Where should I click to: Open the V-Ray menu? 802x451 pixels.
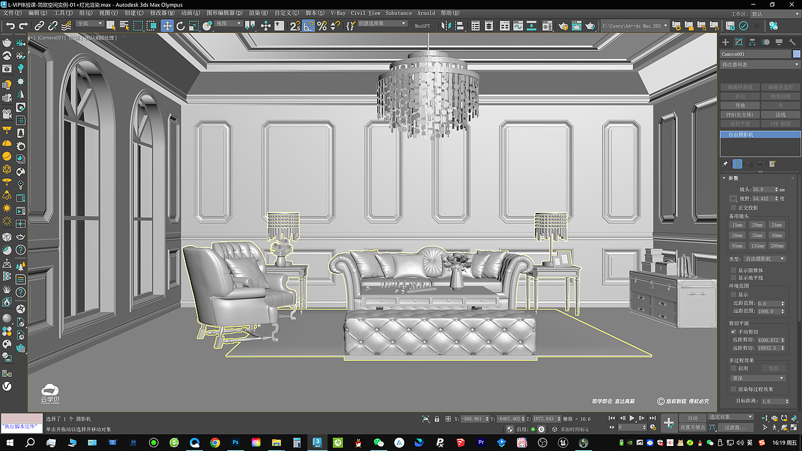pyautogui.click(x=338, y=13)
